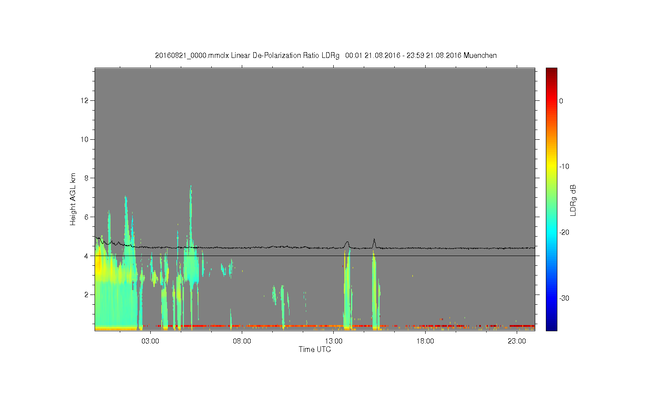This screenshot has width=663, height=398.
Task: Click the 'LDRg dB' colorbar label
Action: point(573,200)
